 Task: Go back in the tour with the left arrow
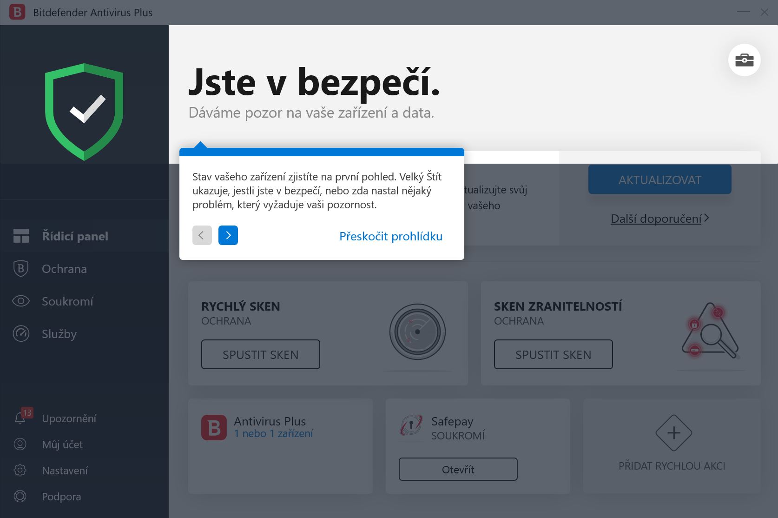(x=202, y=235)
